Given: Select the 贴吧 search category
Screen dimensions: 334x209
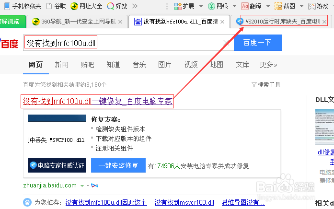Looking at the screenshot, I should coord(87,65).
